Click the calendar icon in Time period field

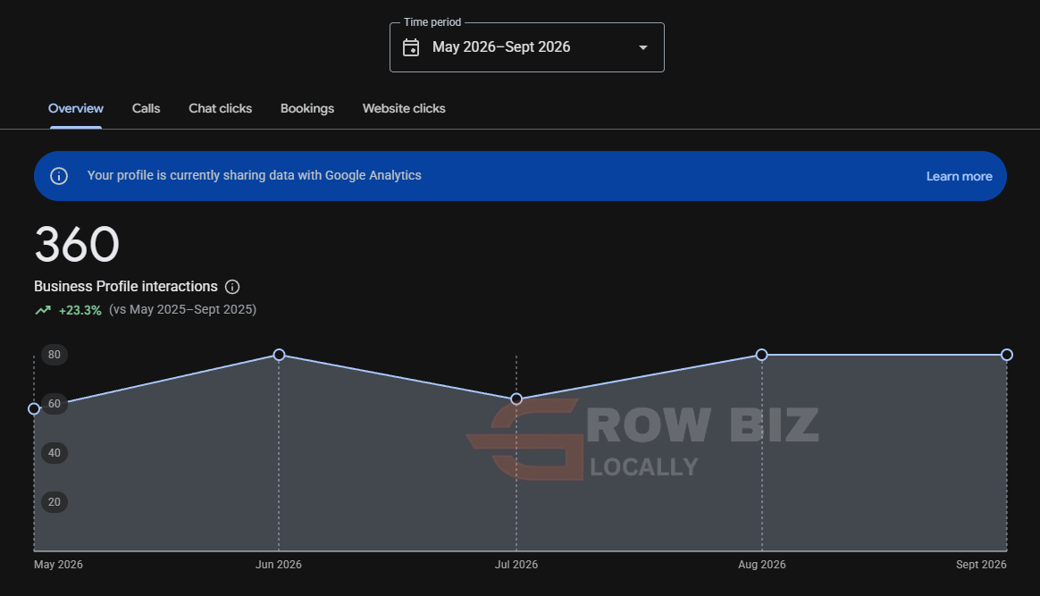pos(411,47)
